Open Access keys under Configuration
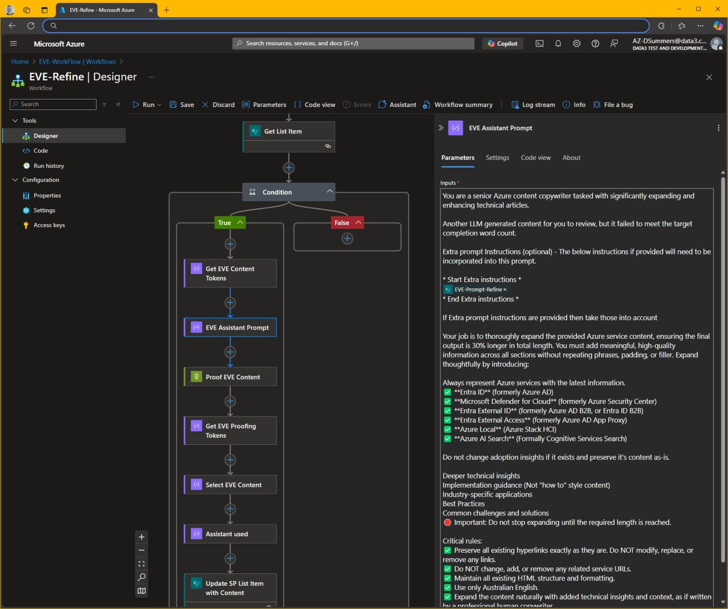 point(49,225)
